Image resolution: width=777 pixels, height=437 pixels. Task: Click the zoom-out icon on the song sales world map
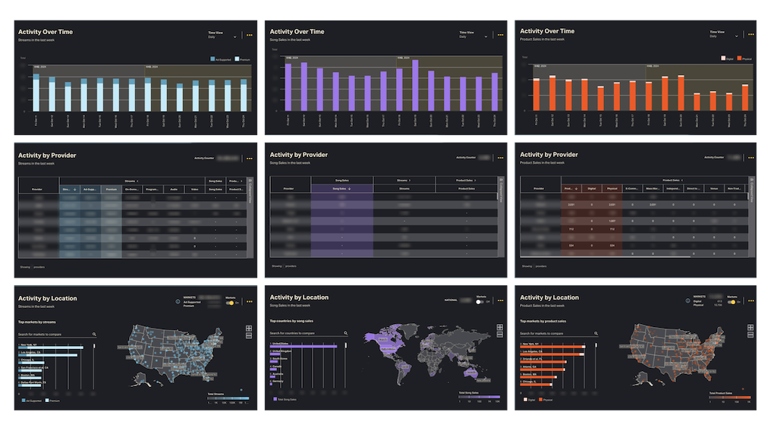[499, 335]
